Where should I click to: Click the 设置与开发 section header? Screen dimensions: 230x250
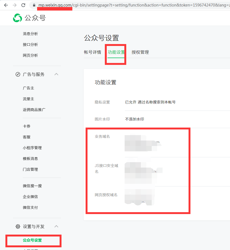[x=34, y=226]
